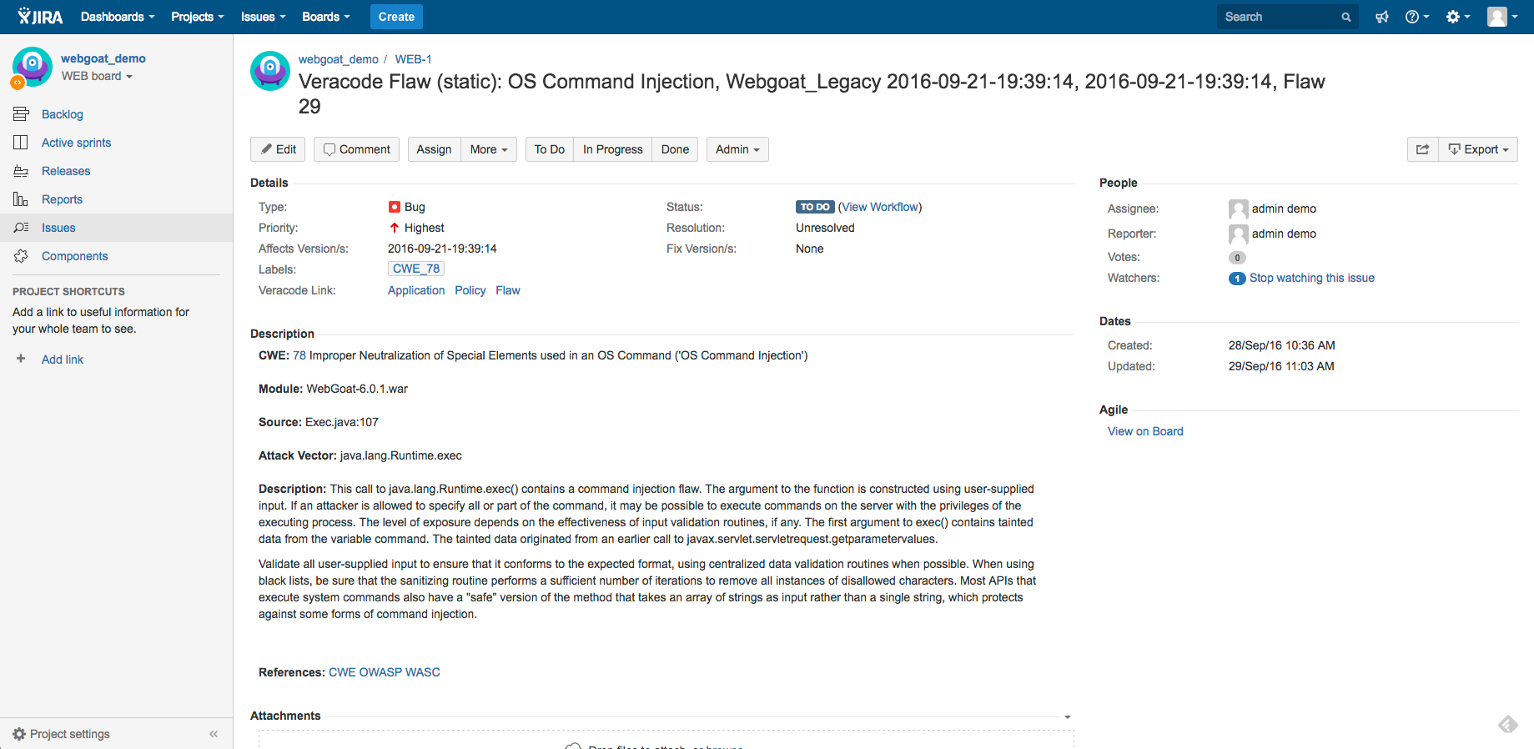Click the Edit issue button
Viewport: 1534px width, 749px height.
click(x=278, y=149)
